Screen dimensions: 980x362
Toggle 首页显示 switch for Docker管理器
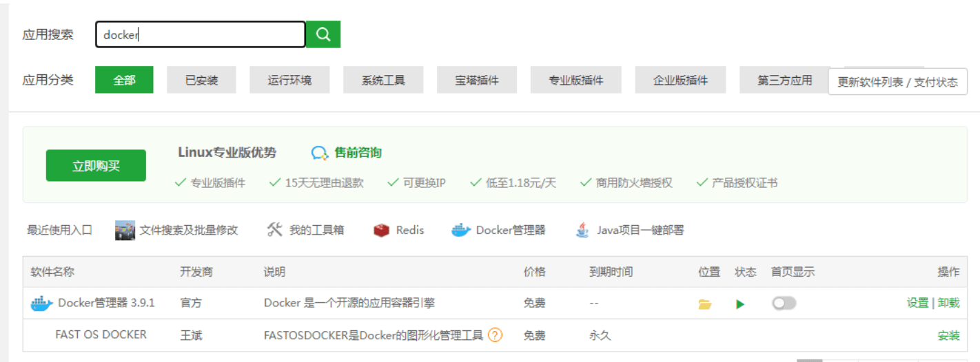[784, 303]
